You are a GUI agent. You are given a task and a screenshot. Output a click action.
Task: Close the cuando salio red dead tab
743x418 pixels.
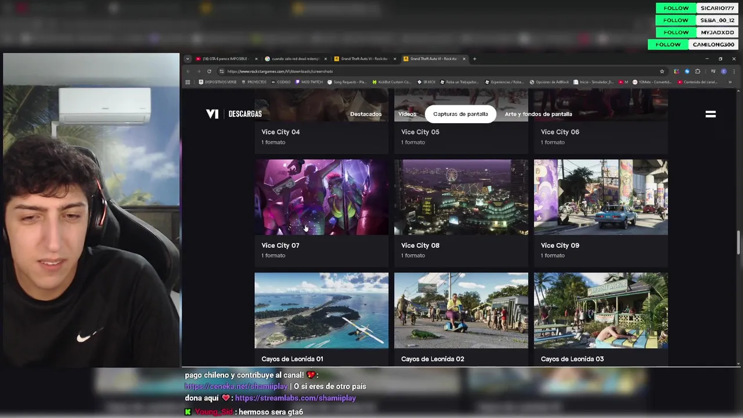(326, 59)
